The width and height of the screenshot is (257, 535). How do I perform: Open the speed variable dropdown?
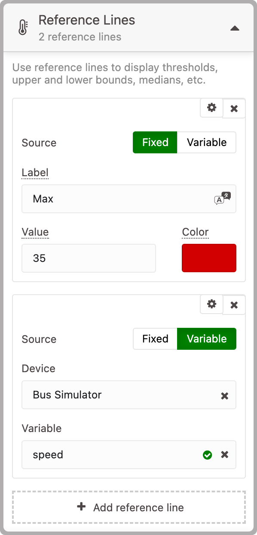[x=129, y=454]
